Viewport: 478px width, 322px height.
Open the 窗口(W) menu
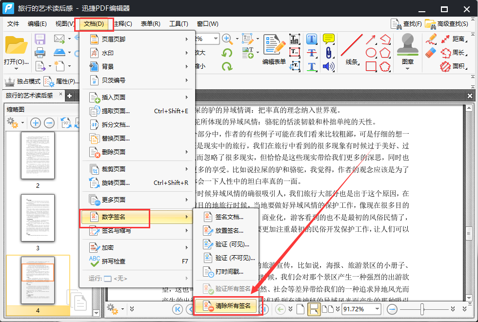tap(208, 24)
